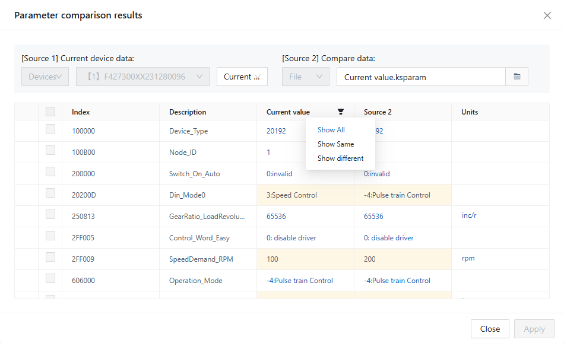Toggle the select-all checkbox in table header

coord(50,112)
